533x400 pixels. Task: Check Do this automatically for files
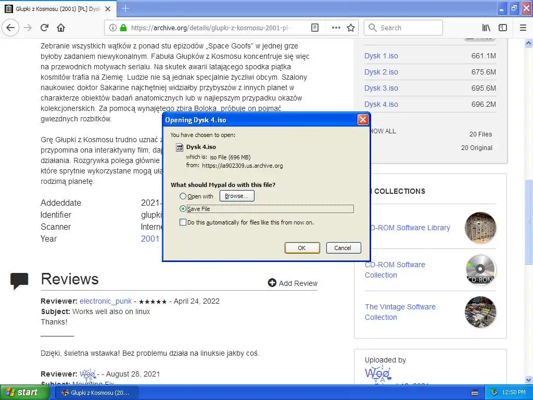(183, 222)
